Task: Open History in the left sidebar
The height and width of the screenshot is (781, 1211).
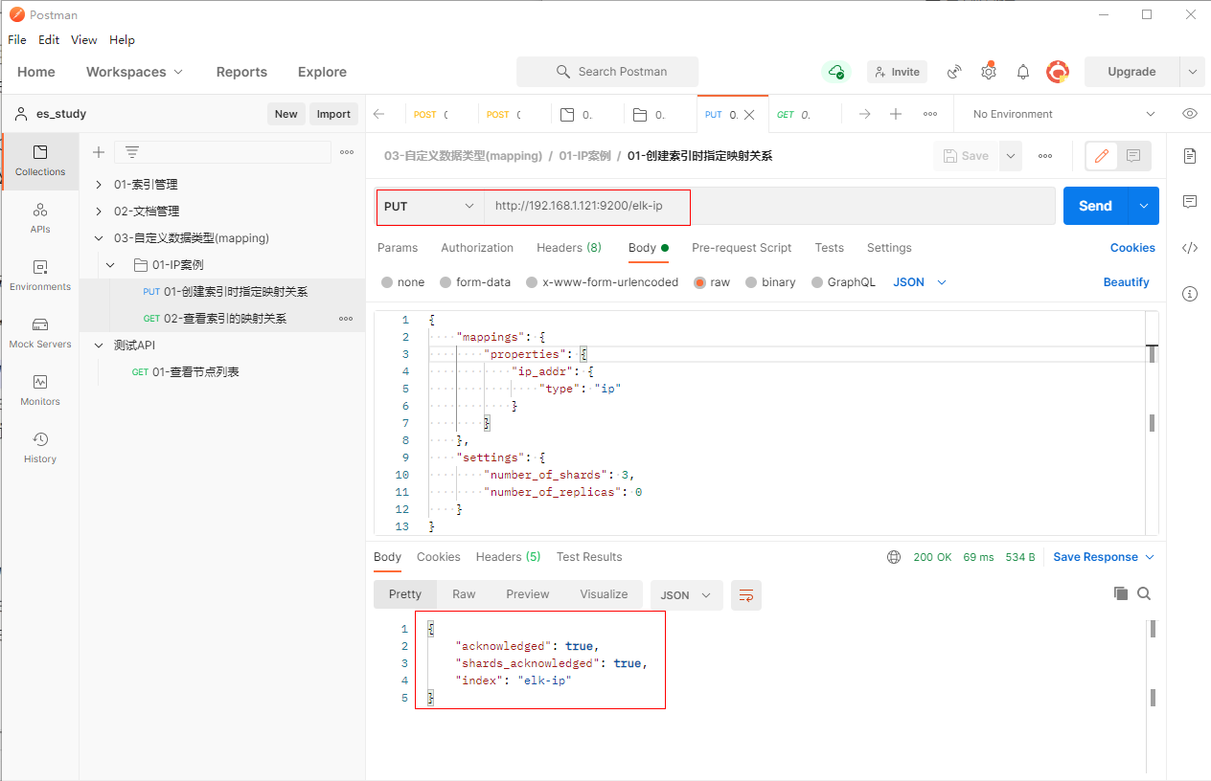Action: pyautogui.click(x=40, y=447)
